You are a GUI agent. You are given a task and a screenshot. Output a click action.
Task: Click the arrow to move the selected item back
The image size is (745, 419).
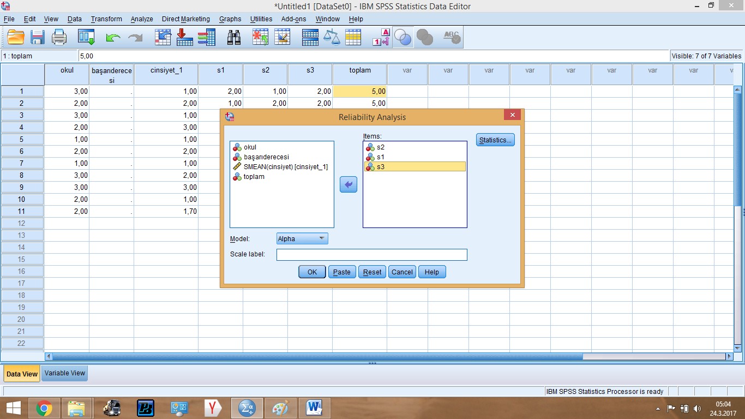349,184
